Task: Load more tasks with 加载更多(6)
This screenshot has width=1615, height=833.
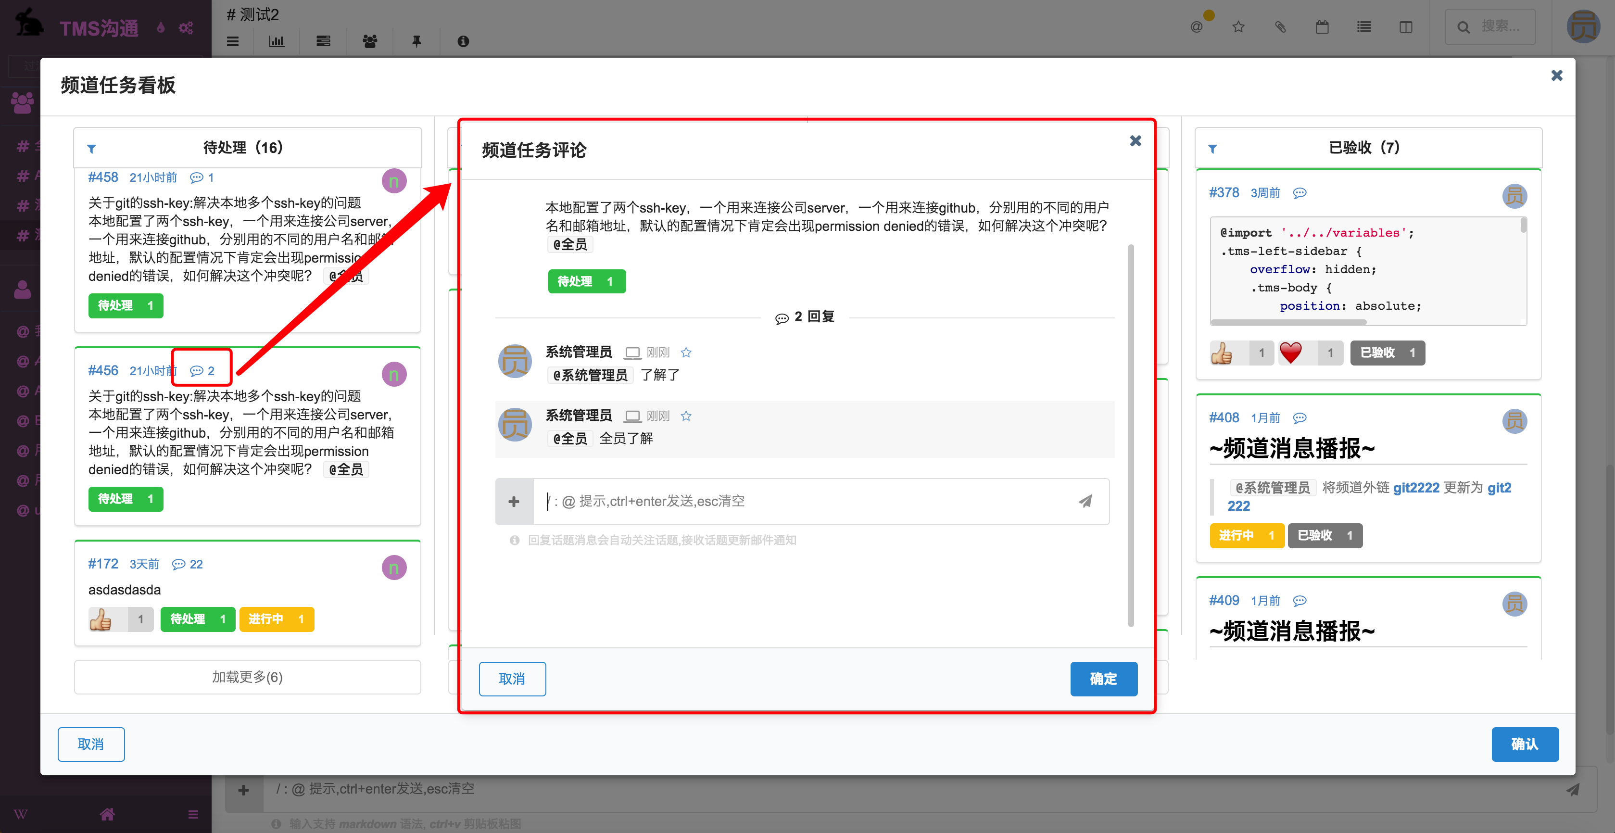Action: (248, 677)
